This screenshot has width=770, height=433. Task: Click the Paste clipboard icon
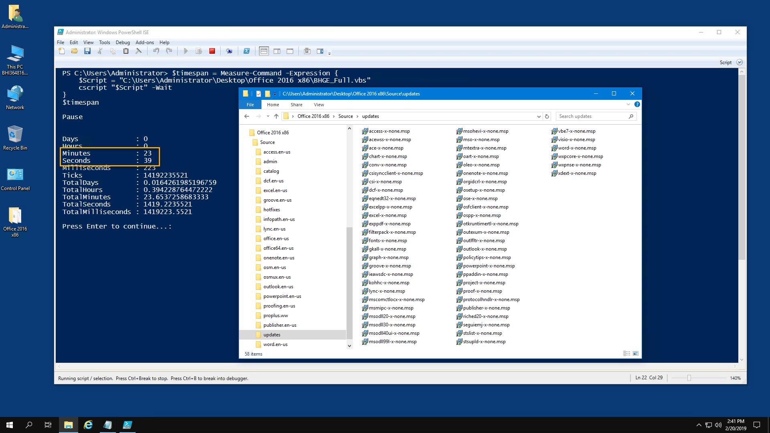click(126, 51)
